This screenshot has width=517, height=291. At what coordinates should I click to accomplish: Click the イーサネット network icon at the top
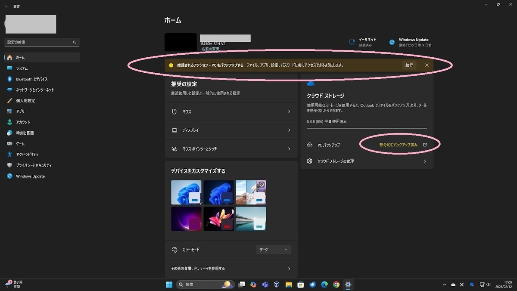coord(351,42)
